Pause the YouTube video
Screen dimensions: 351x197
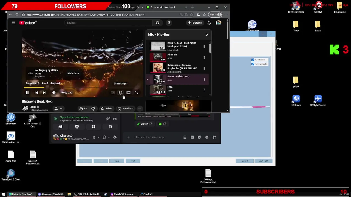click(27, 93)
